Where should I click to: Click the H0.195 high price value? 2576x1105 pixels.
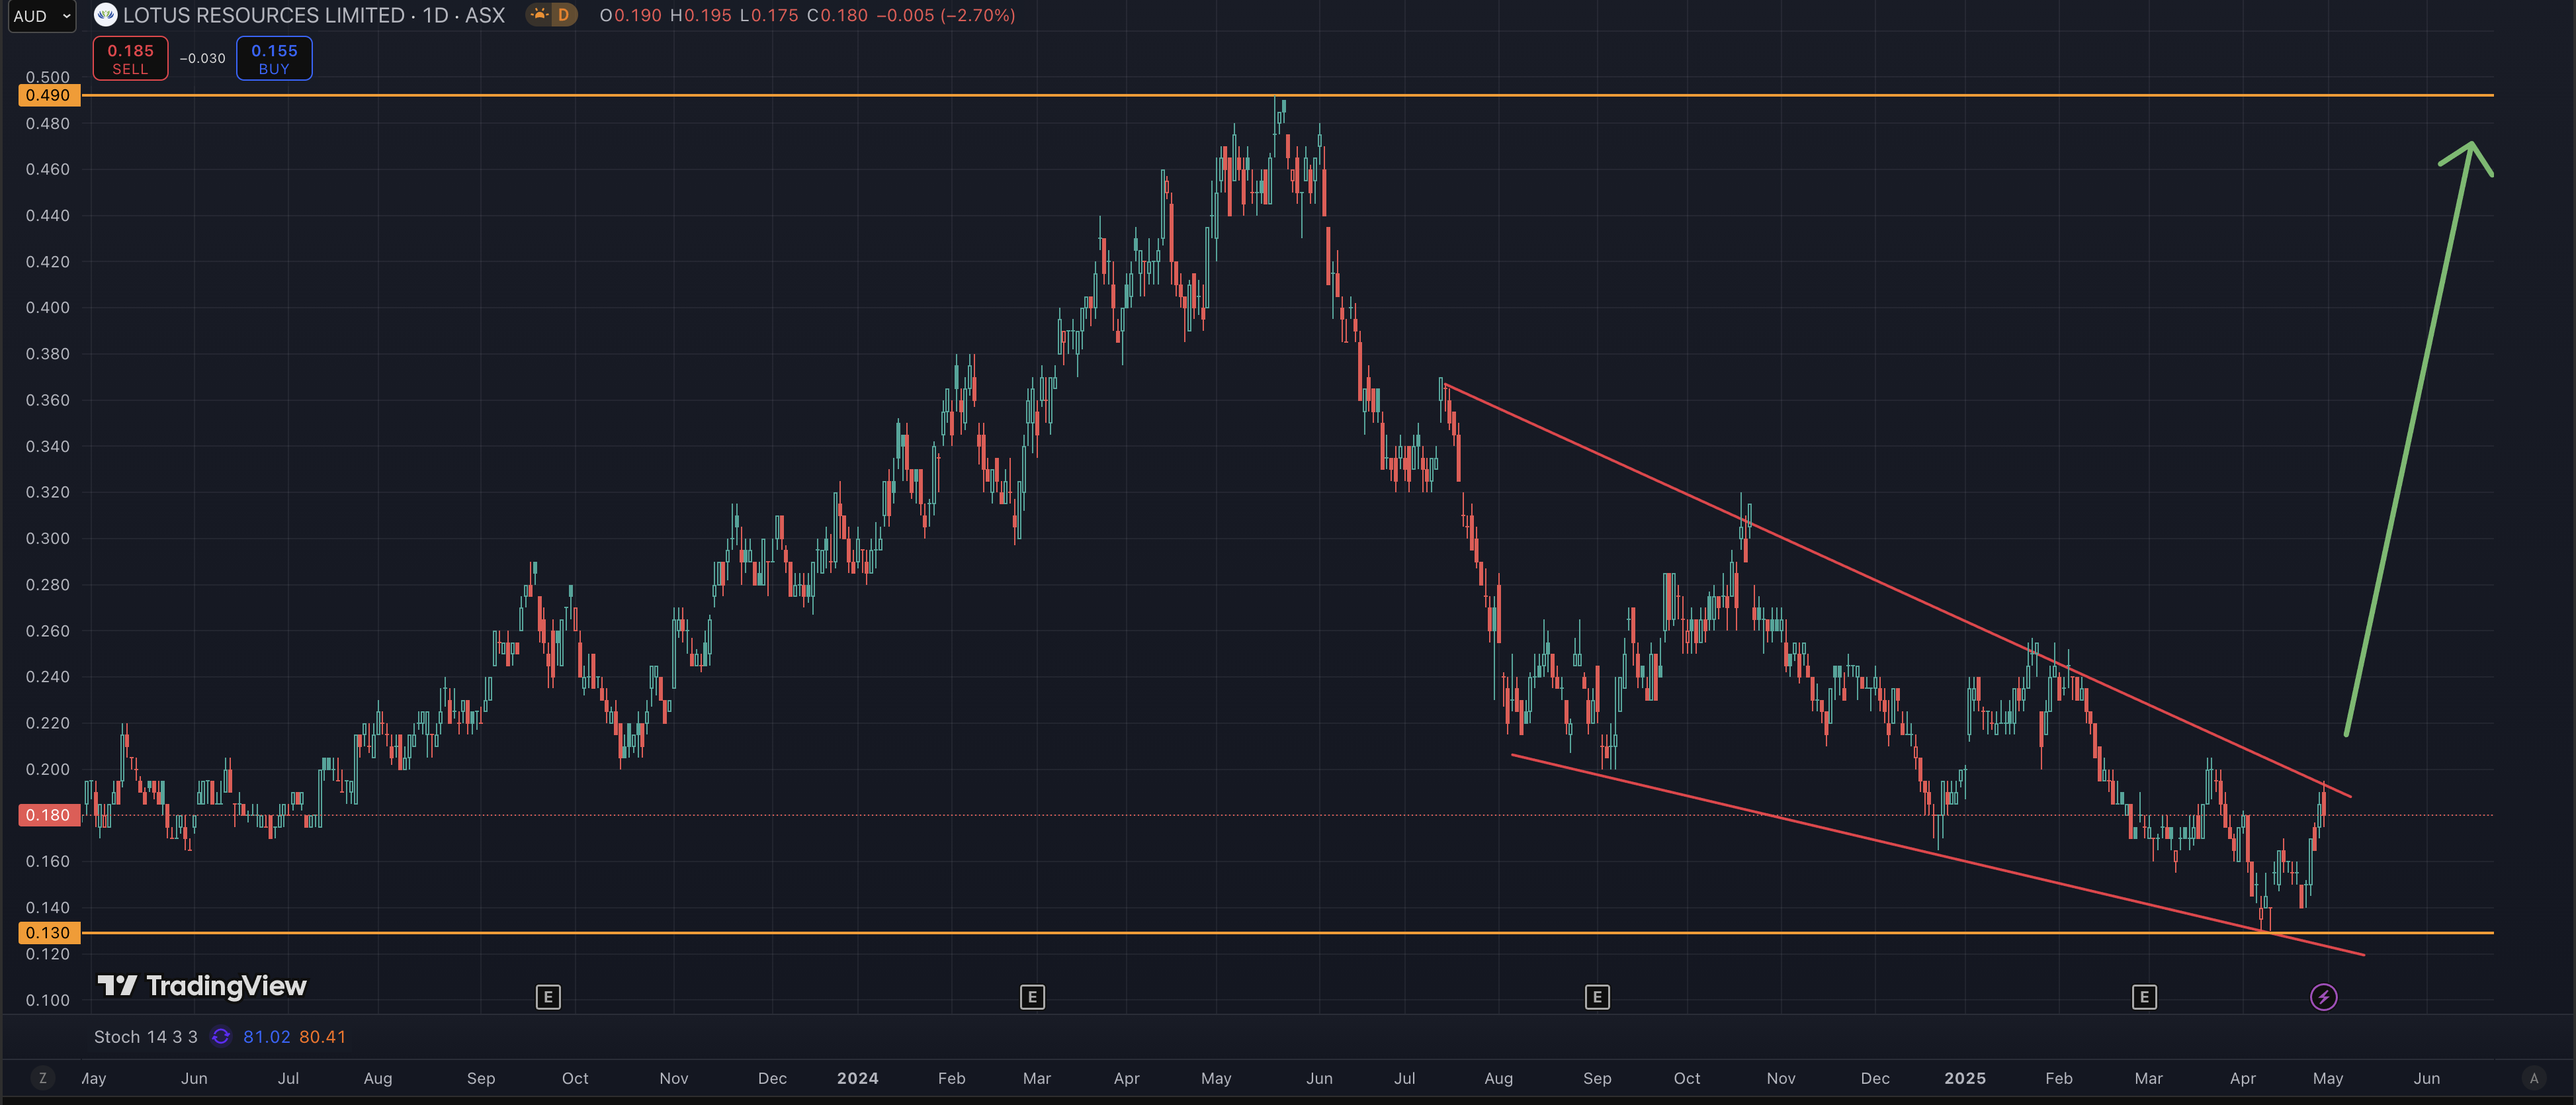700,15
